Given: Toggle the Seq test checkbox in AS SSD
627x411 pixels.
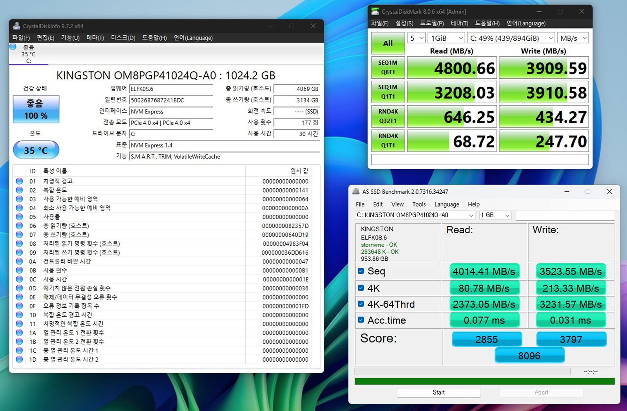Looking at the screenshot, I should pos(361,271).
